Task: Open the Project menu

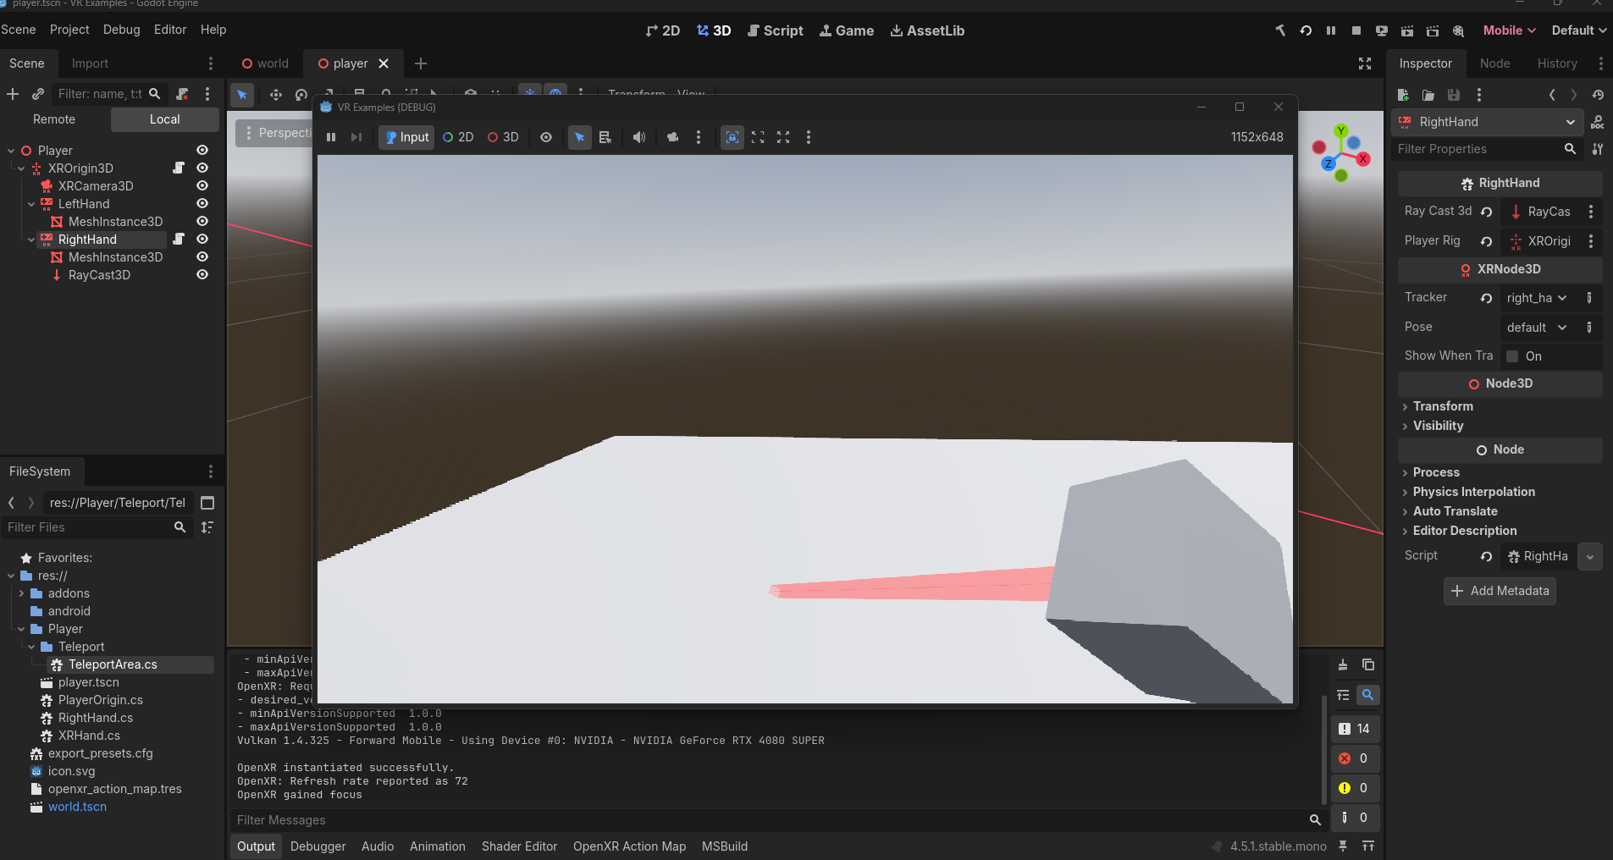Action: [69, 30]
